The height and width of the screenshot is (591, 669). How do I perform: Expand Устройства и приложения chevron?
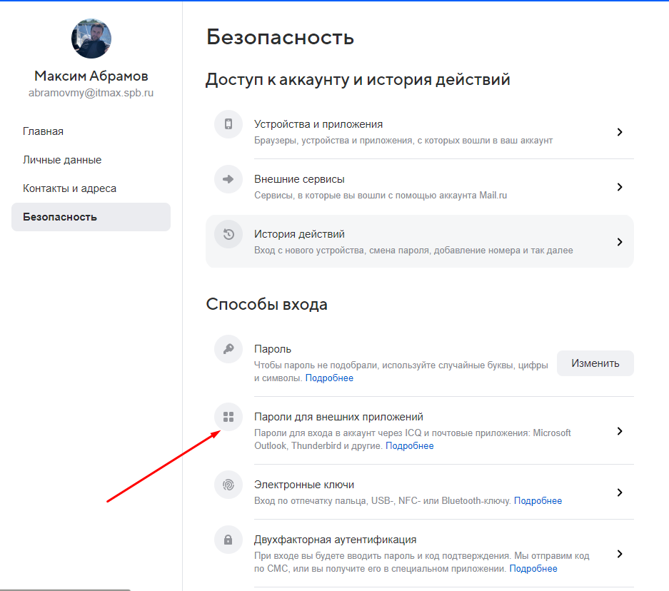coord(620,132)
